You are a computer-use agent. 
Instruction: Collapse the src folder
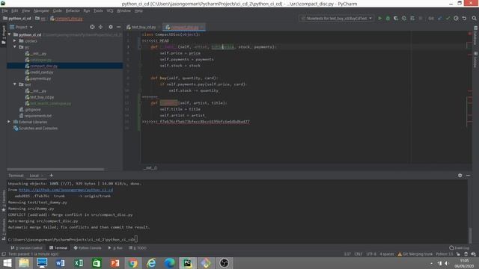(15, 47)
